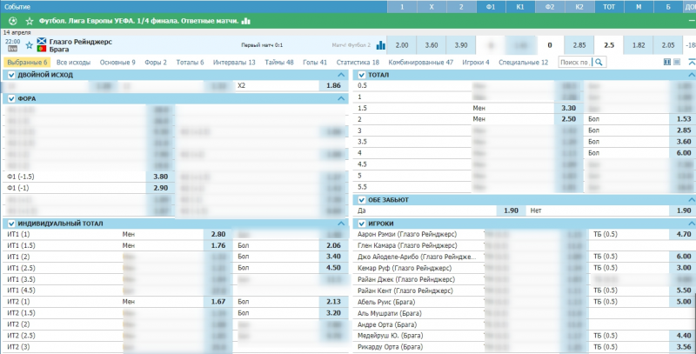Collapse the ИНДИВИДУАЛЬНЫЙ ТОТАЛ section arrow
This screenshot has width=696, height=354.
[341, 224]
